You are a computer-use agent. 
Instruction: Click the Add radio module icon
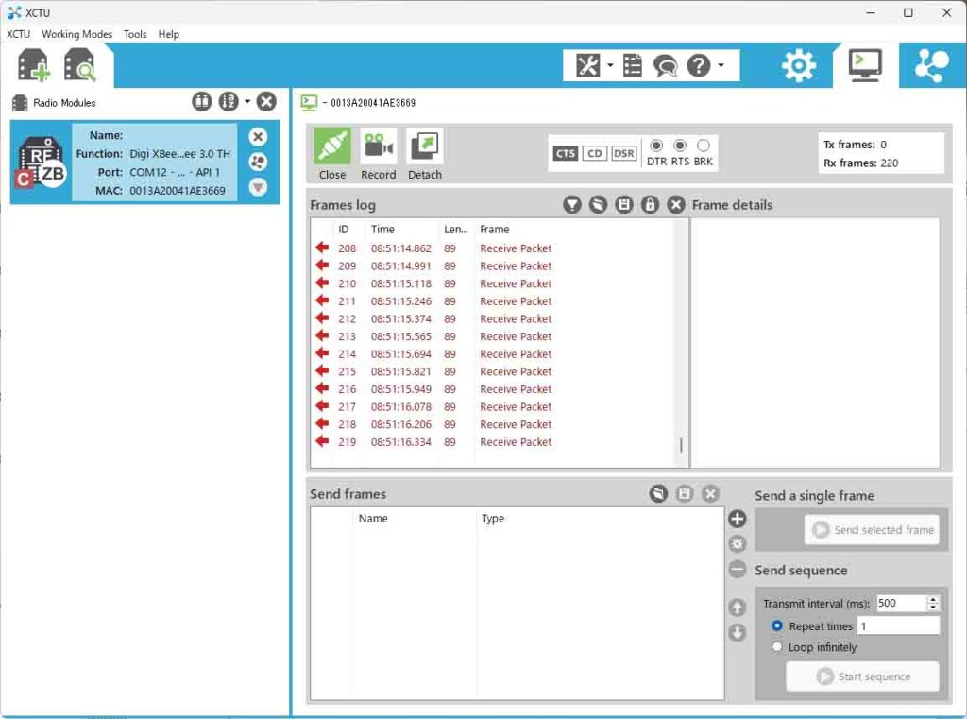pyautogui.click(x=33, y=65)
